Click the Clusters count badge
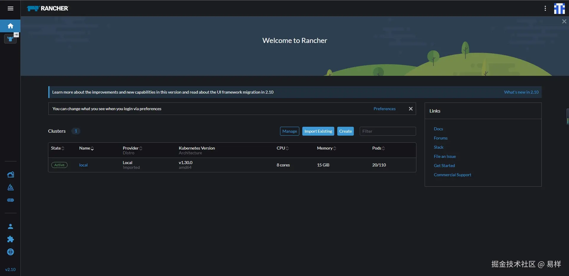 76,131
